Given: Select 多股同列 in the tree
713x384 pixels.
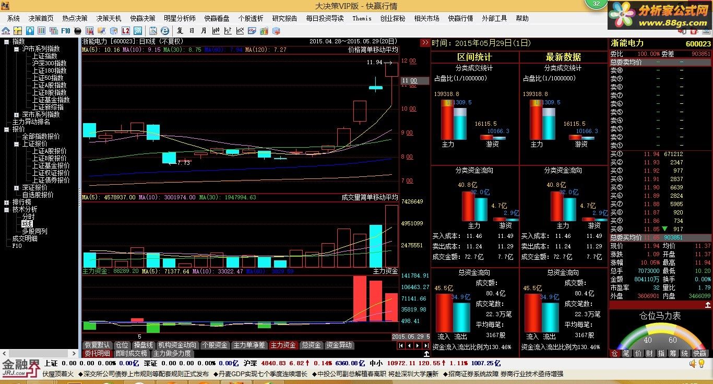Looking at the screenshot, I should [x=34, y=232].
